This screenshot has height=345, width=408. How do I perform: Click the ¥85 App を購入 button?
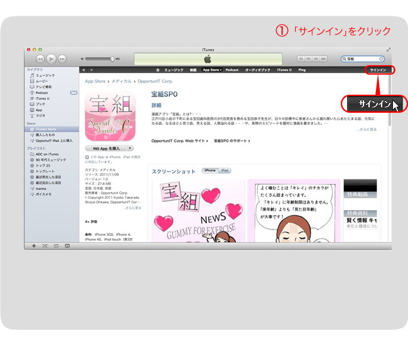pos(104,148)
